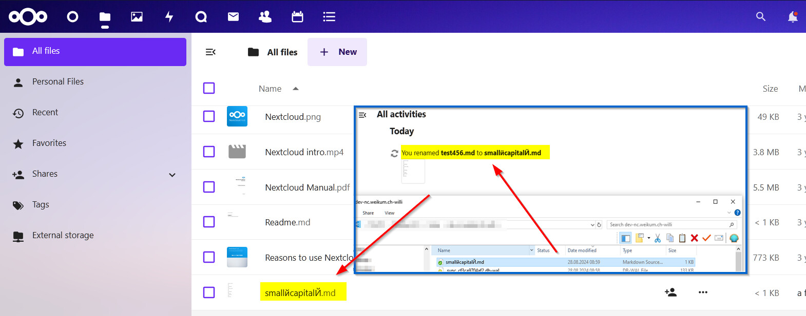806x316 pixels.
Task: Open the notifications bell
Action: 792,17
